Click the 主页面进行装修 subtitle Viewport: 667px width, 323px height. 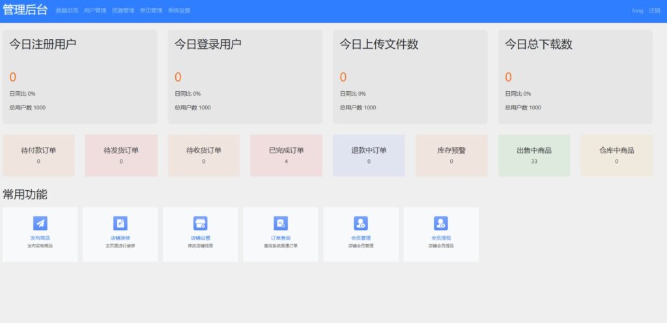(x=121, y=246)
